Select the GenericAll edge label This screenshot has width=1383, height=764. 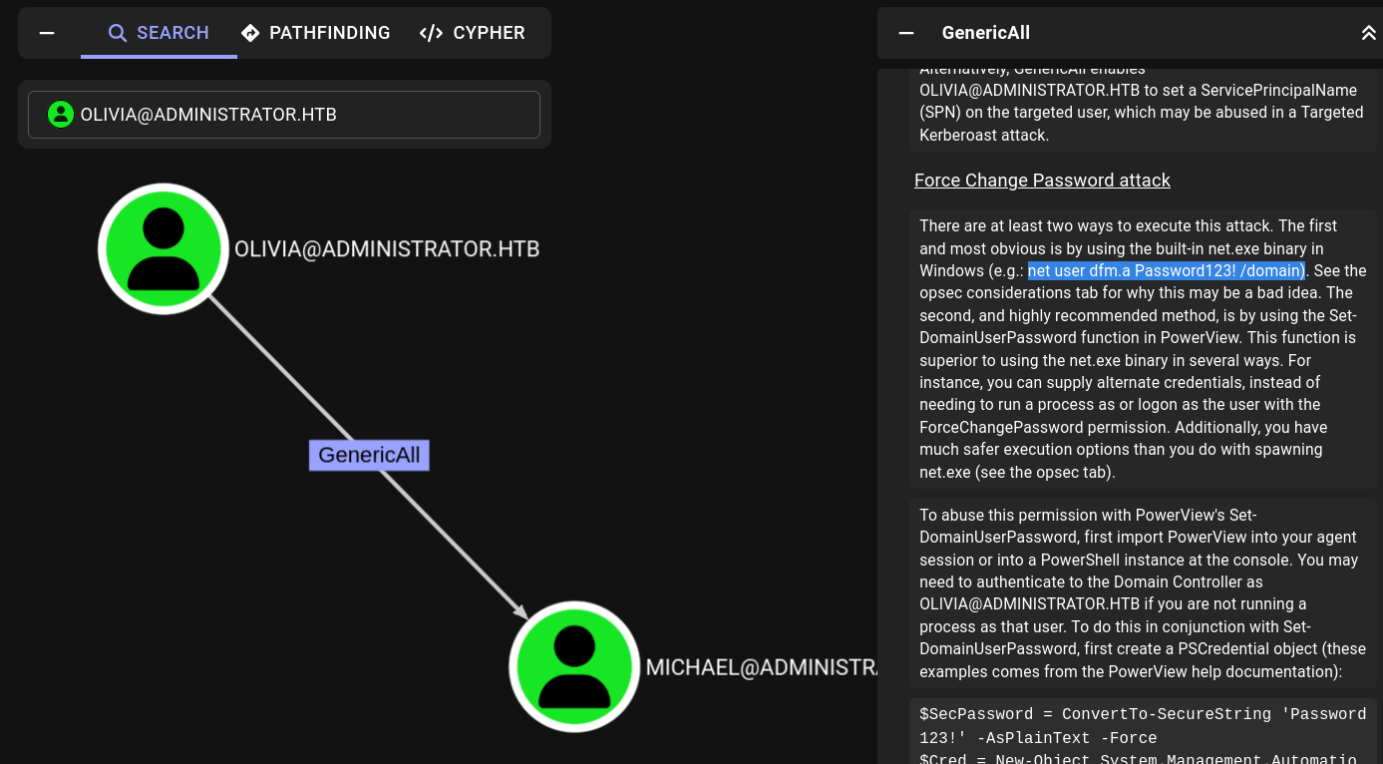click(369, 456)
